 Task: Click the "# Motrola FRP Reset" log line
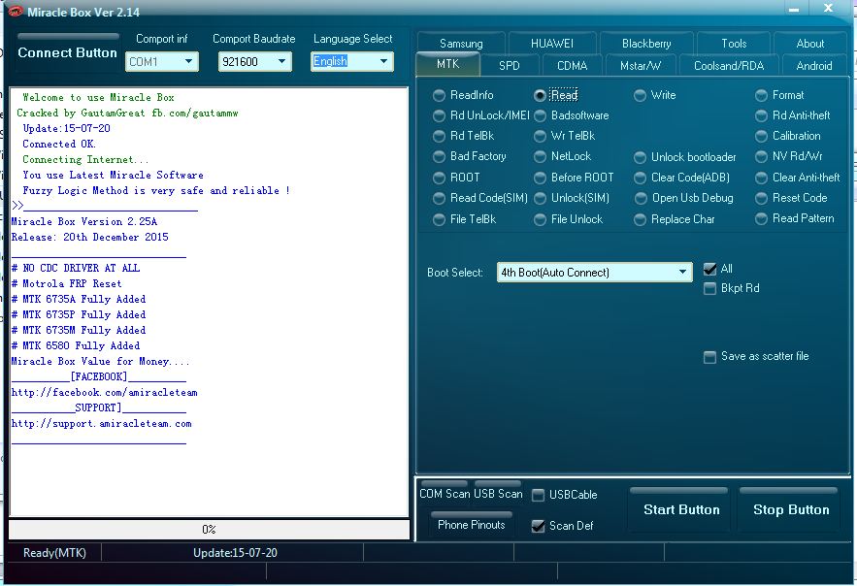pos(67,283)
